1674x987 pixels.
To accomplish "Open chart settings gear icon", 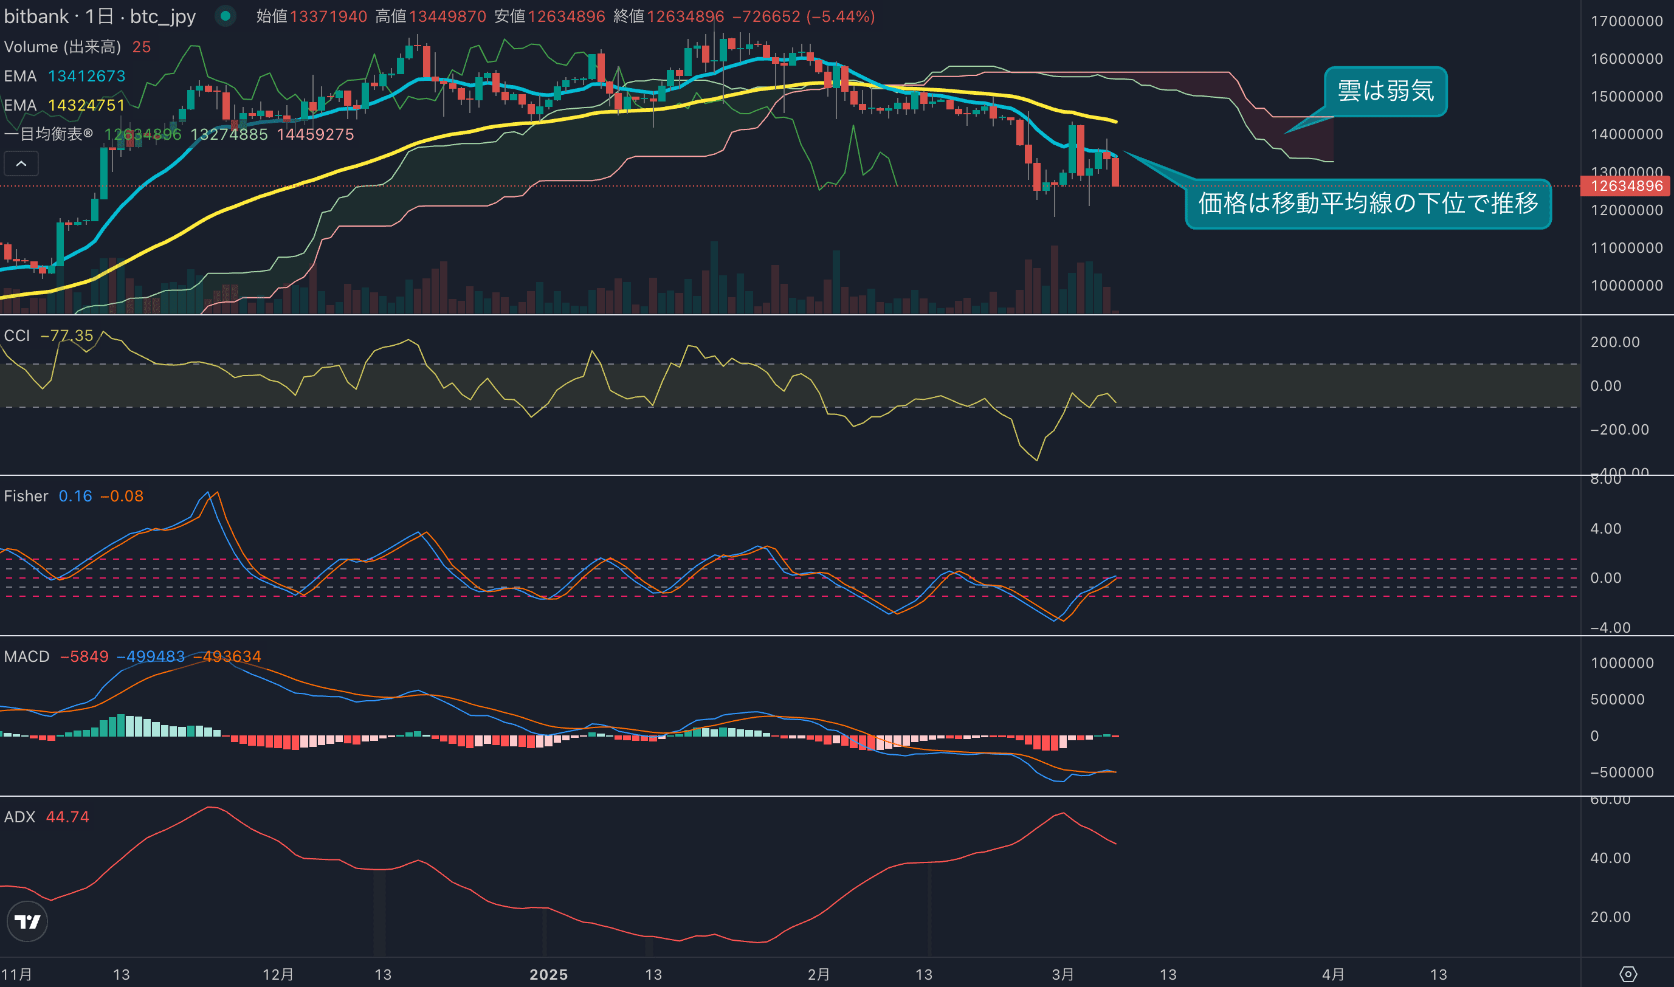I will pos(1627,974).
